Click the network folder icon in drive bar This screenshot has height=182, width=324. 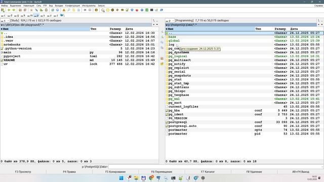[x=62, y=16]
